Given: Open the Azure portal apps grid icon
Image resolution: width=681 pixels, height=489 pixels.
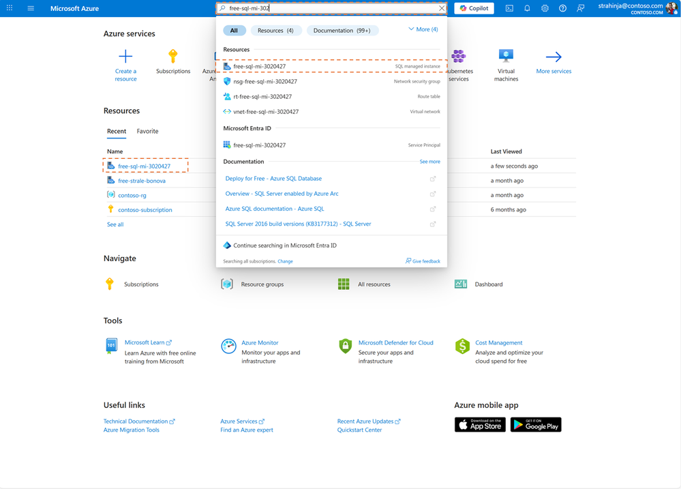Looking at the screenshot, I should (x=10, y=8).
